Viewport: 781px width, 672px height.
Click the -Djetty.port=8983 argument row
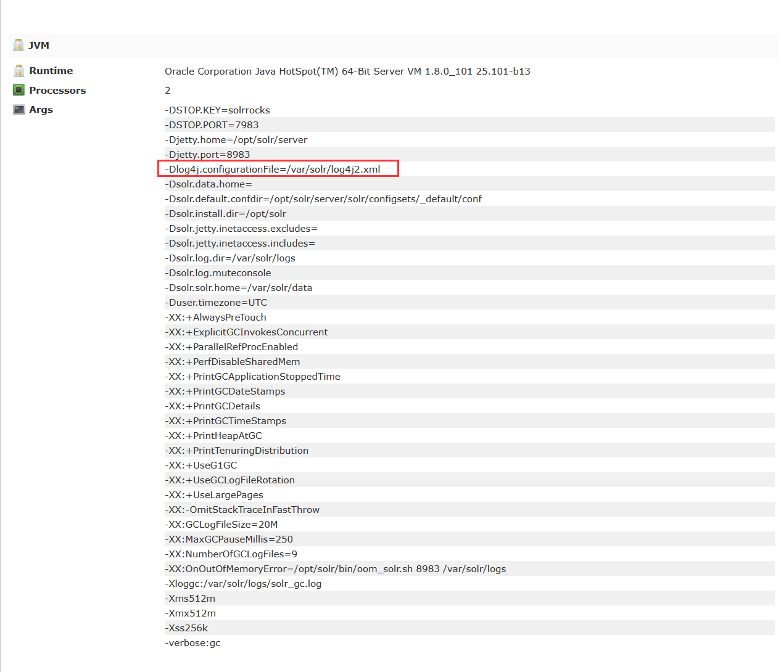[207, 155]
